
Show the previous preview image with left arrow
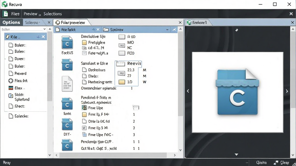[x=188, y=91]
